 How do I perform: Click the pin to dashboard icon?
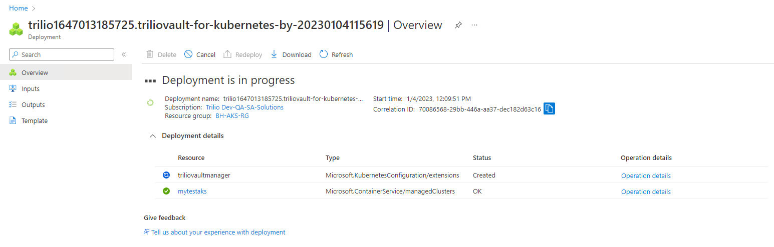(x=458, y=25)
